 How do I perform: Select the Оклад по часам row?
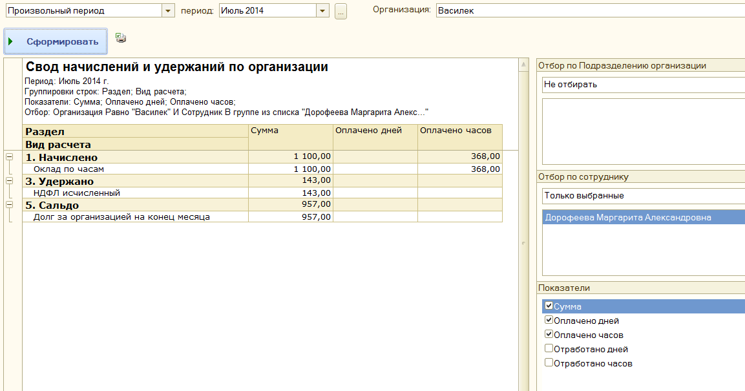69,169
